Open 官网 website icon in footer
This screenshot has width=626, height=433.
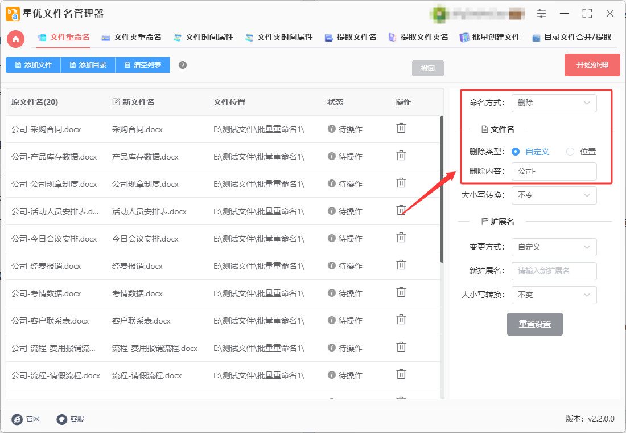(17, 419)
